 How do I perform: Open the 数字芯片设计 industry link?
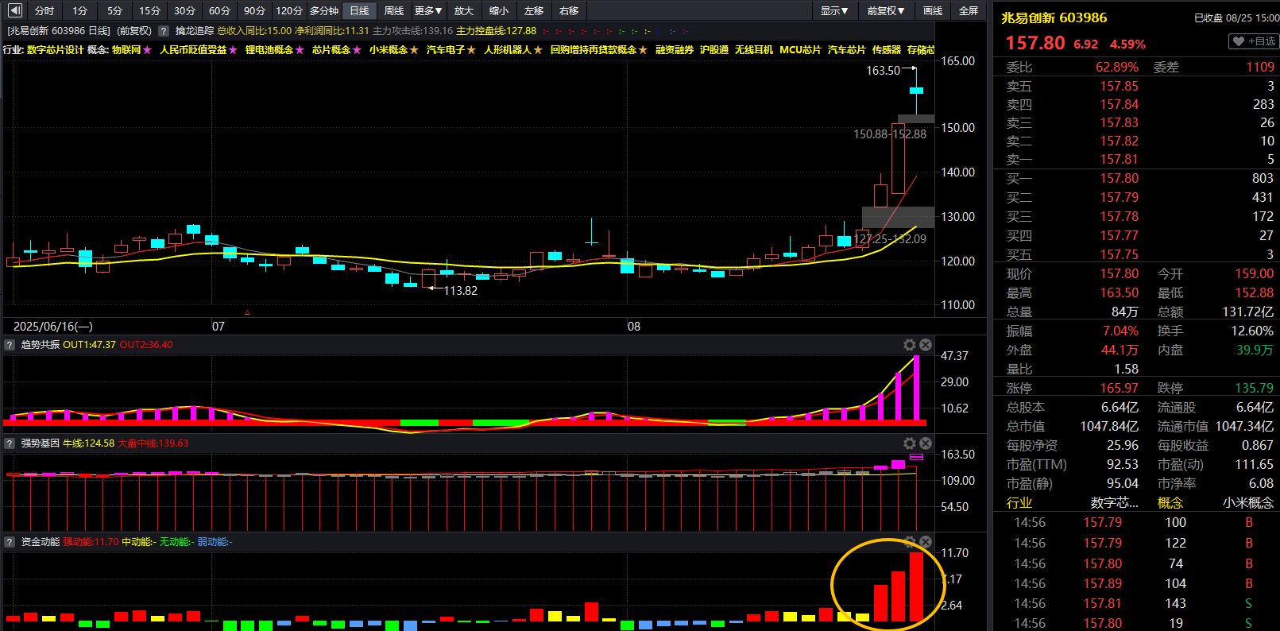click(x=55, y=50)
